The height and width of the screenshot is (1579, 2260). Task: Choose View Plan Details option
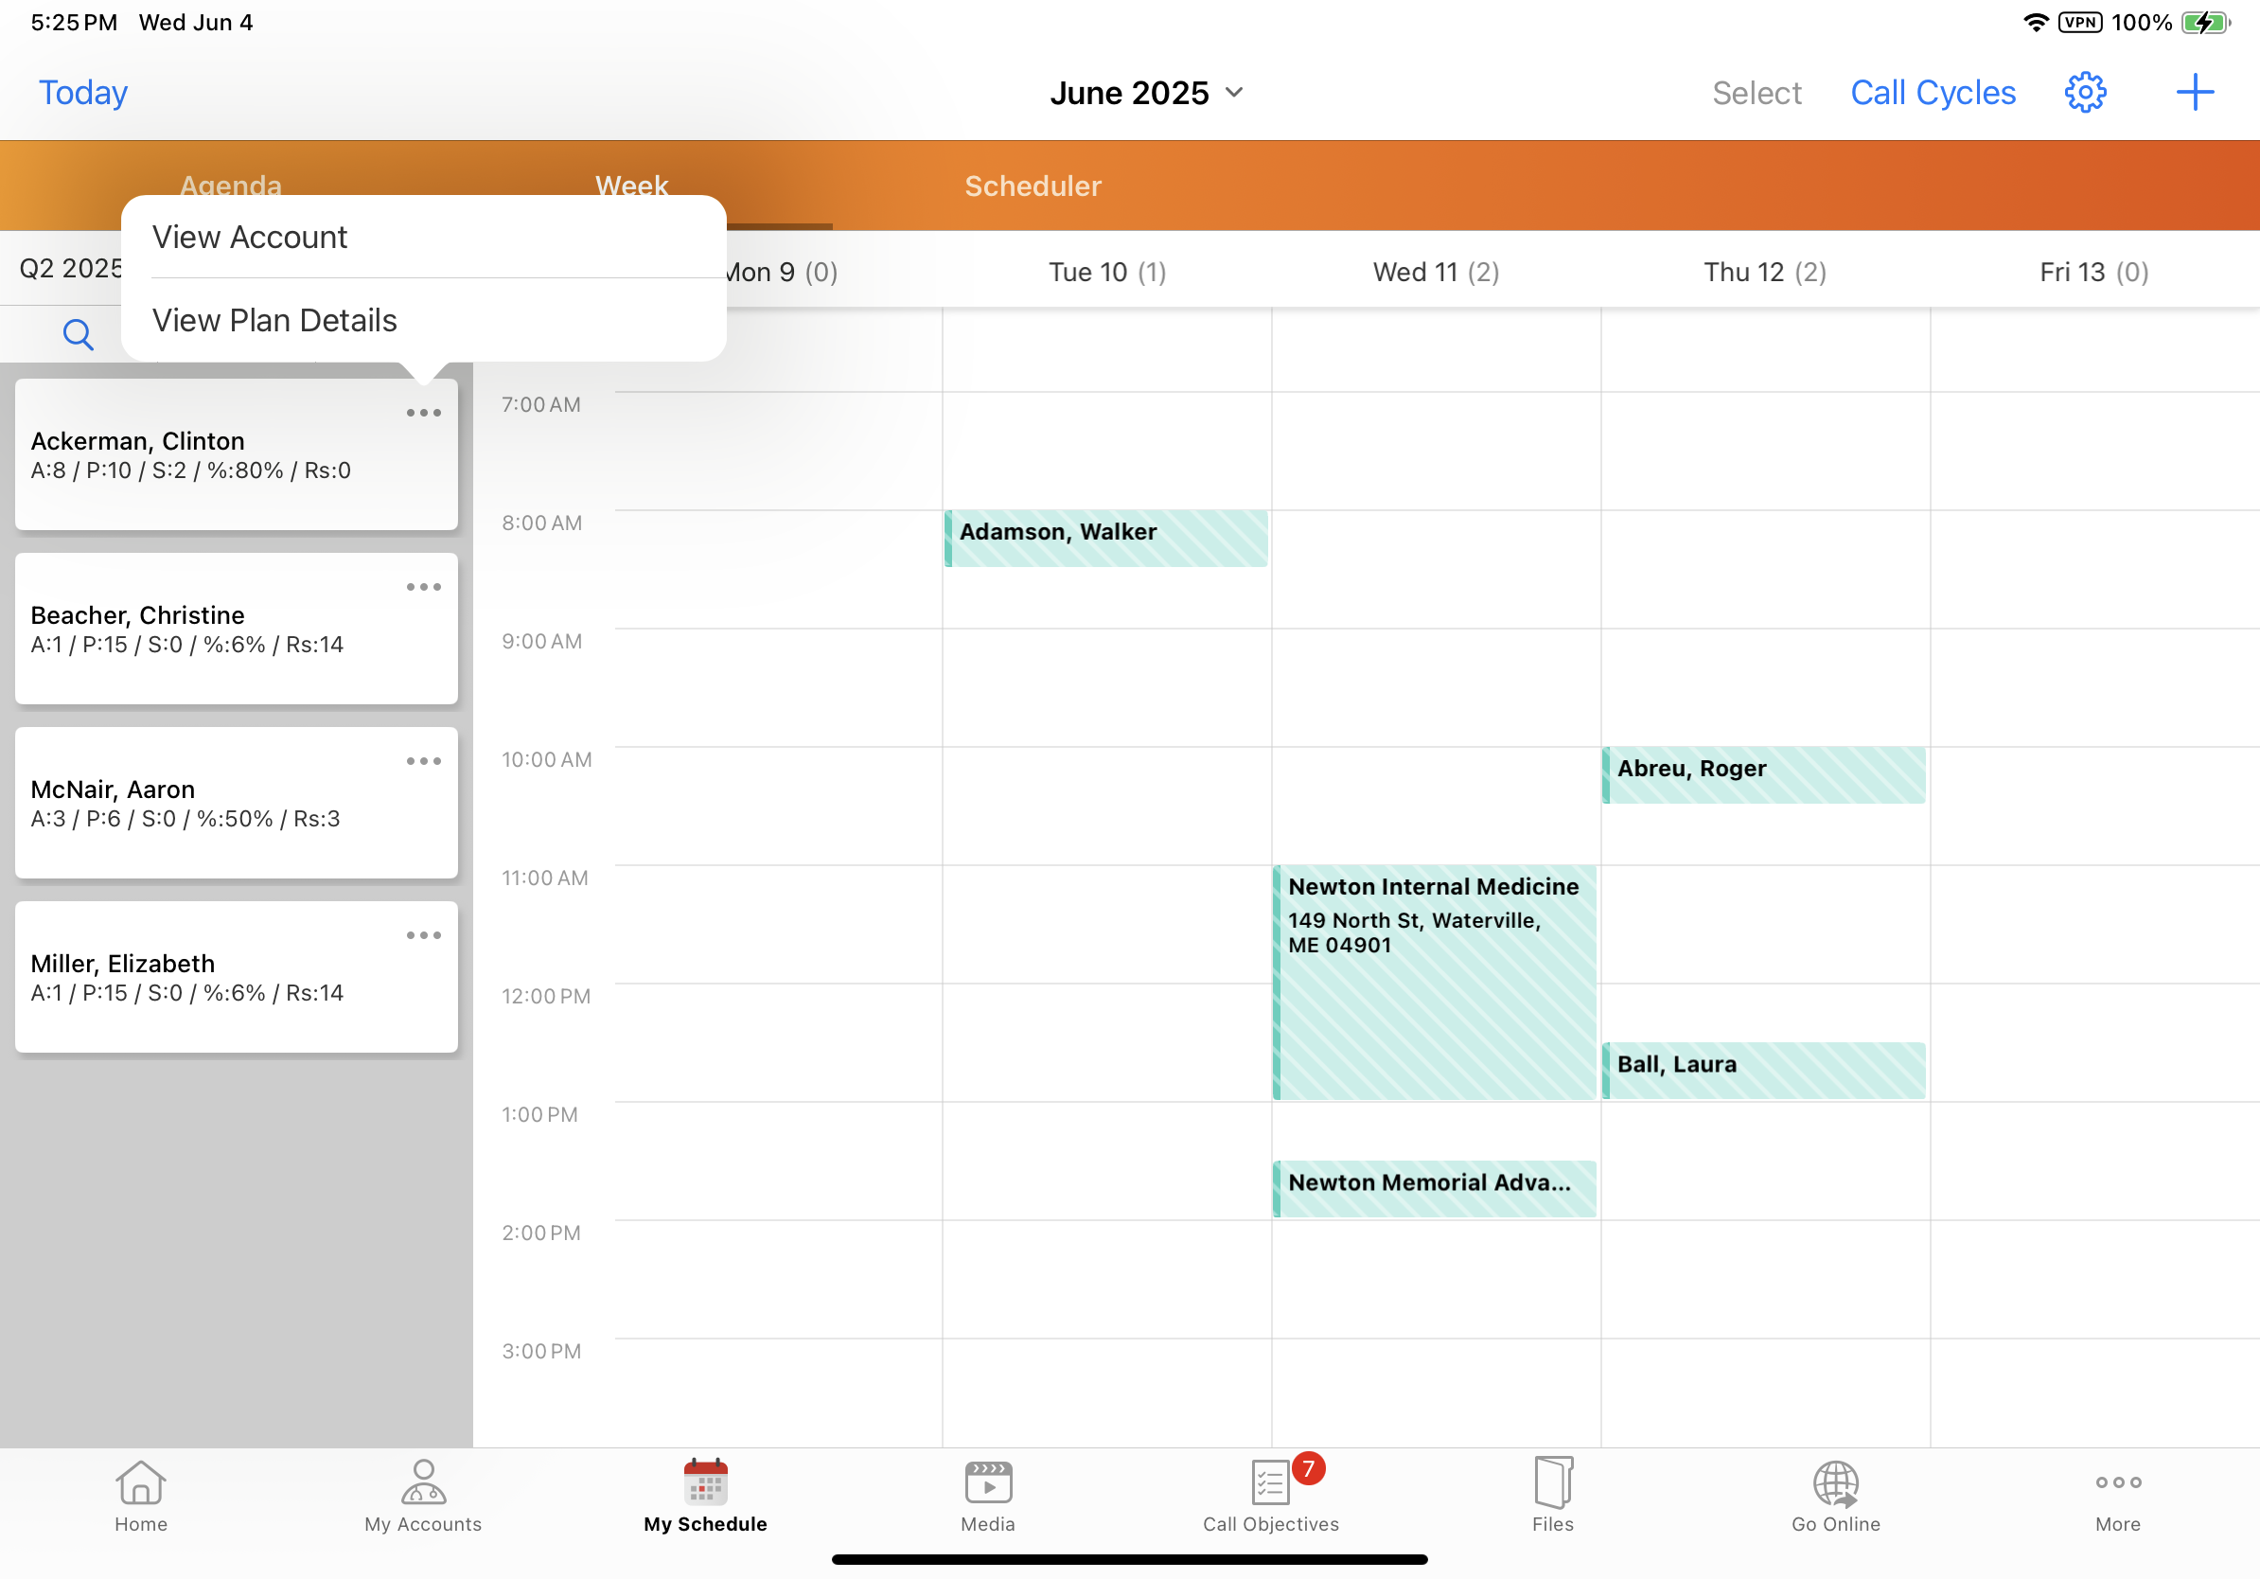point(274,320)
